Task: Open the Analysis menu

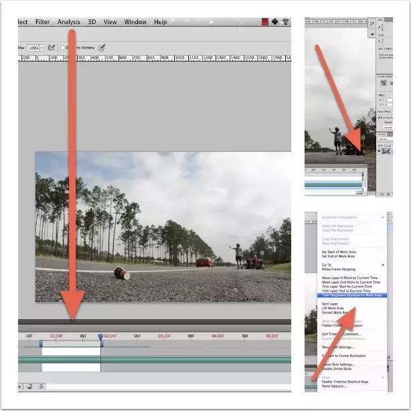Action: pos(69,22)
